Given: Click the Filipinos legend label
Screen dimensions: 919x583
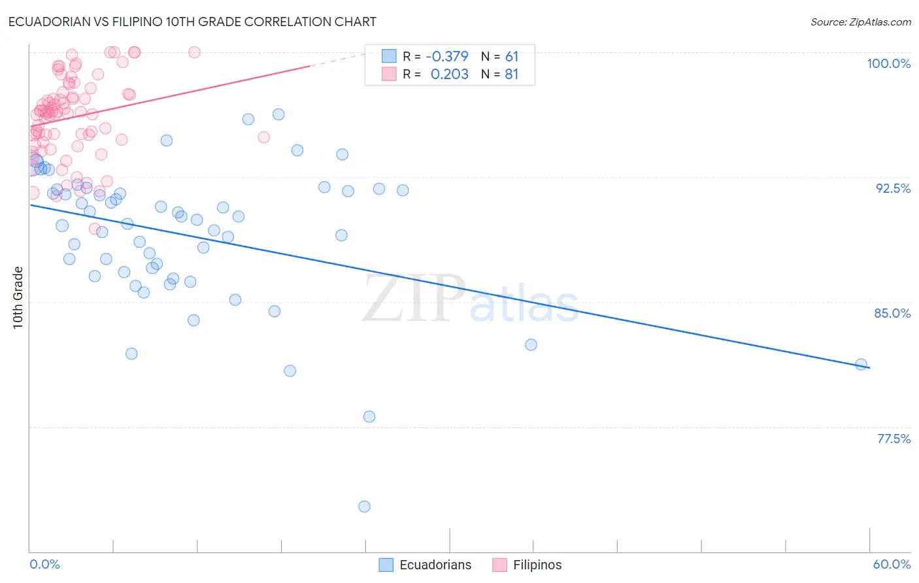Looking at the screenshot, I should pos(537,565).
